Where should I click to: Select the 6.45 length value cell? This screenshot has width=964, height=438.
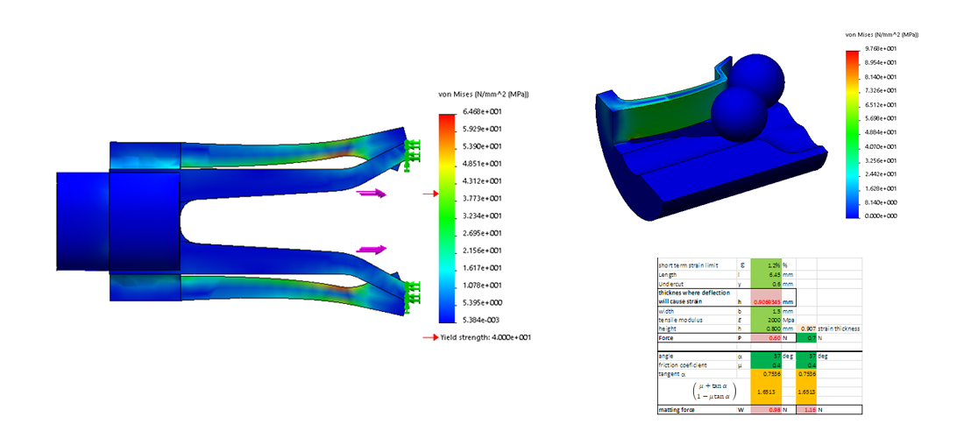coord(766,274)
